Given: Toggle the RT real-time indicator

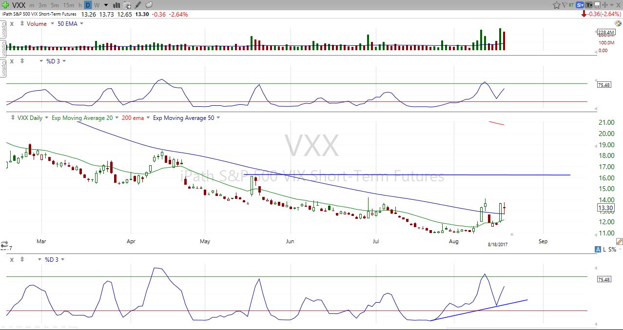Looking at the screenshot, I should point(571,5).
